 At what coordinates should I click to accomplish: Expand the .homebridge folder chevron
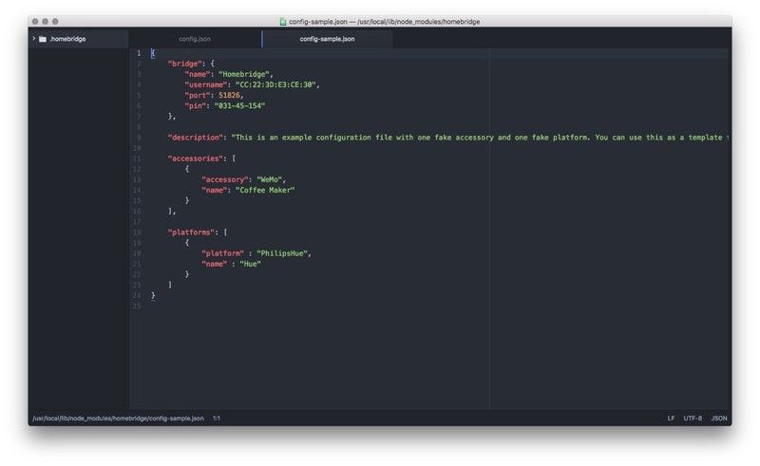tap(33, 39)
